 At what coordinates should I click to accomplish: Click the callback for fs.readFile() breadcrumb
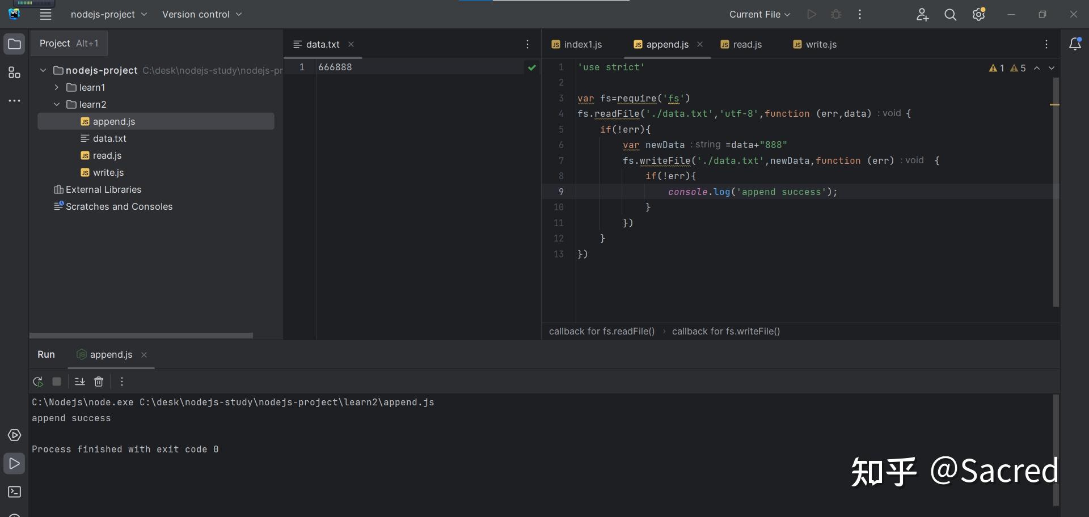(x=601, y=331)
